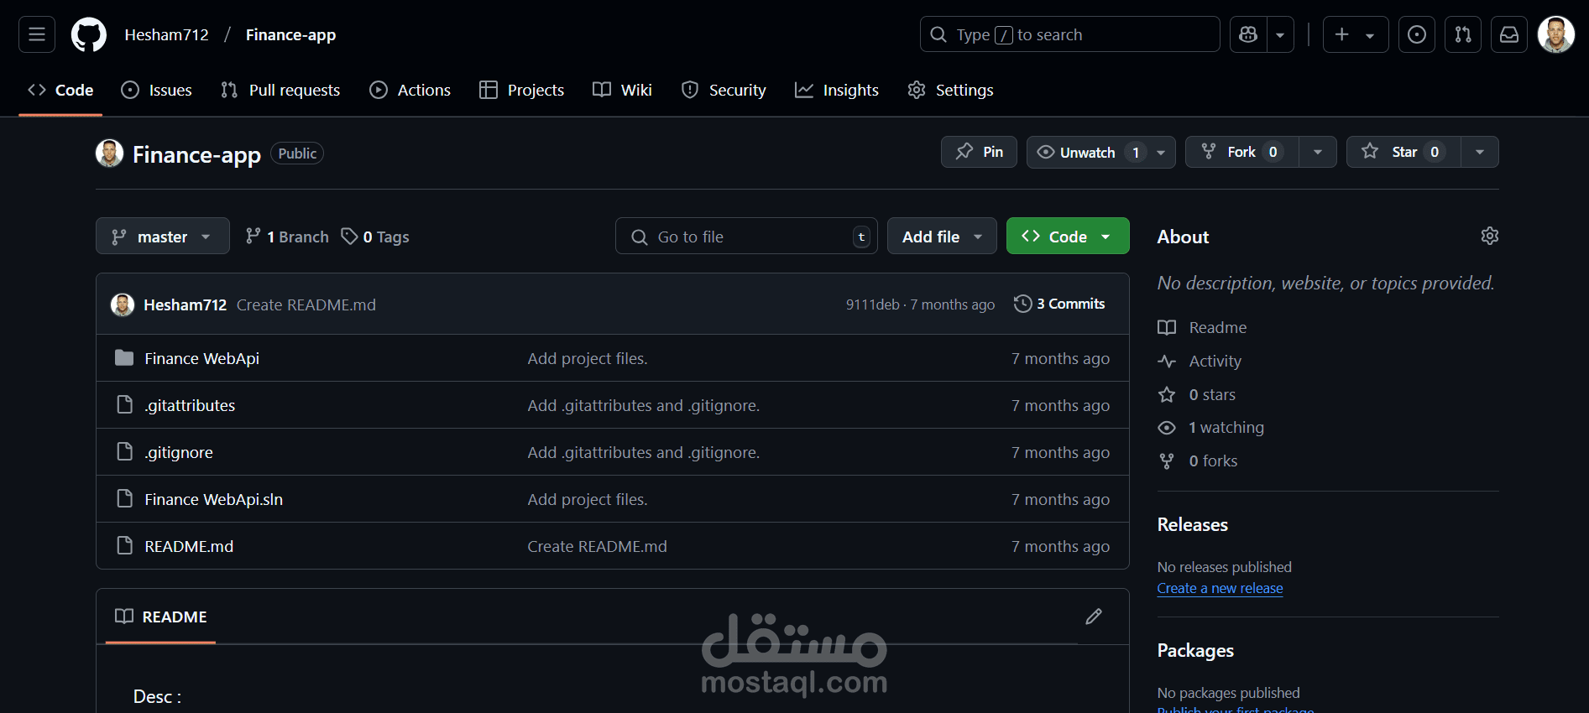Open the Pull requests tab
This screenshot has height=713, width=1589.
[280, 90]
